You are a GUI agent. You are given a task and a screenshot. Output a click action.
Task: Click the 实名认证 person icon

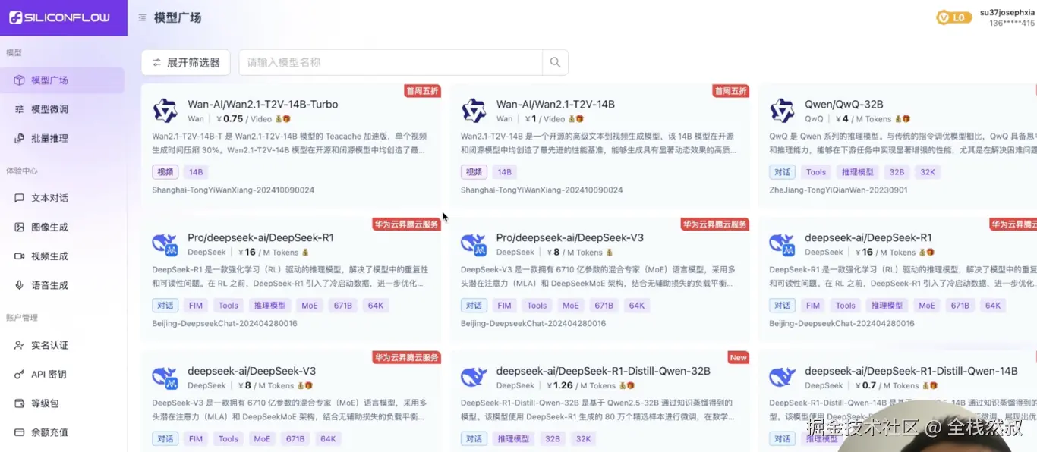[x=20, y=345]
